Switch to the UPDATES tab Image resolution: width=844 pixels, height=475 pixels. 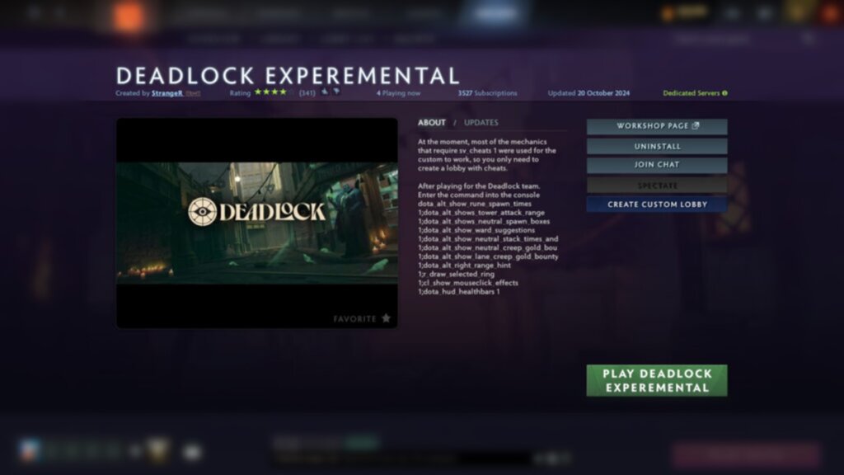(482, 122)
